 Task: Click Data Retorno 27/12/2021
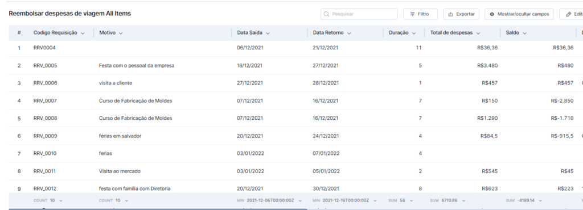pyautogui.click(x=326, y=66)
